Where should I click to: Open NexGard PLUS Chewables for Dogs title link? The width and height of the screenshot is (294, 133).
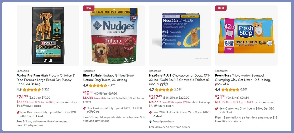point(180,80)
